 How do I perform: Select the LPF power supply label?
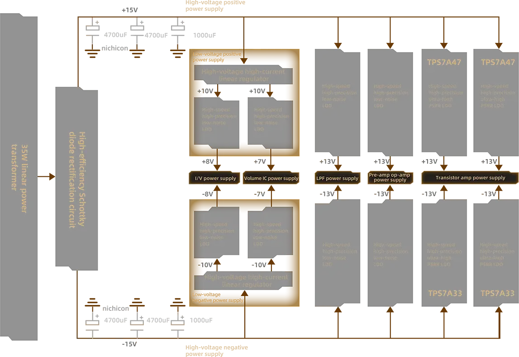click(337, 178)
